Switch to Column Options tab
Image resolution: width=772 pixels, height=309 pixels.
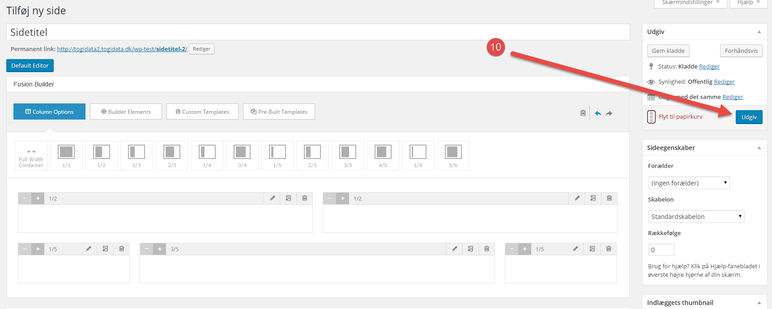tap(49, 112)
